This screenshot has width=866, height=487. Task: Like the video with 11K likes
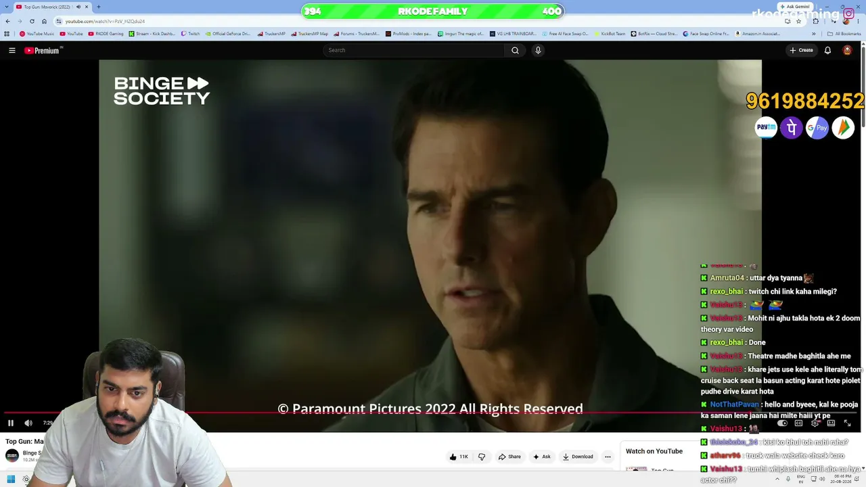459,457
